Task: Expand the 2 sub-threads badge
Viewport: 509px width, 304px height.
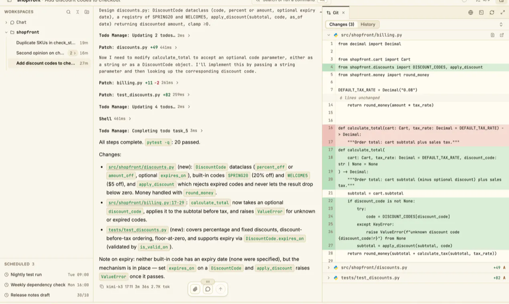Action: coord(72,53)
